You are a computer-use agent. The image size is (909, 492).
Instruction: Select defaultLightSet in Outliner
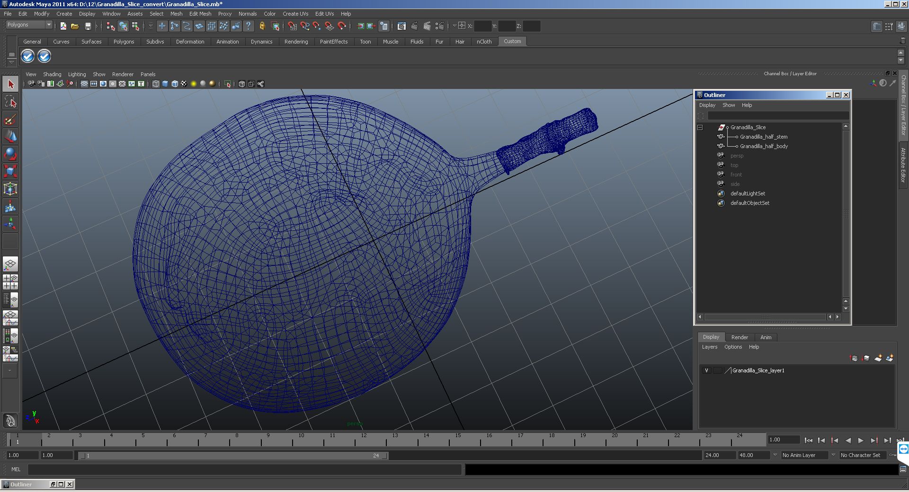pyautogui.click(x=748, y=193)
